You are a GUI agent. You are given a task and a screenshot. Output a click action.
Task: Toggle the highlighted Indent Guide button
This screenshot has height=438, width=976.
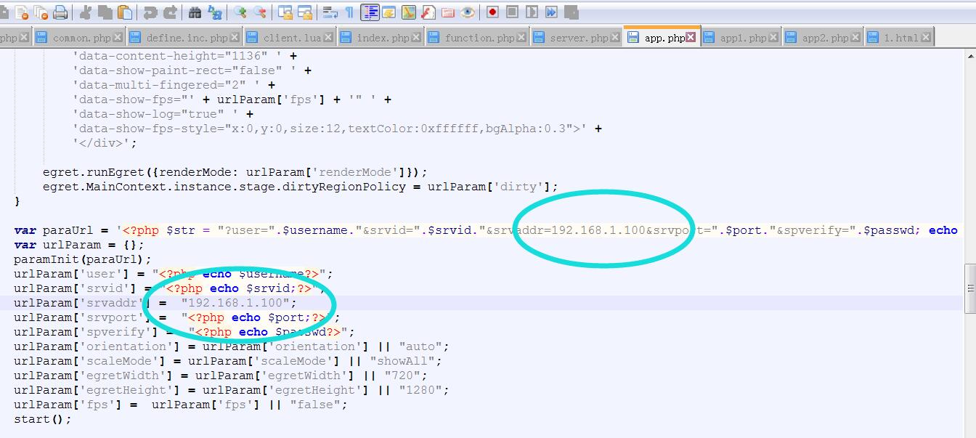coord(370,12)
